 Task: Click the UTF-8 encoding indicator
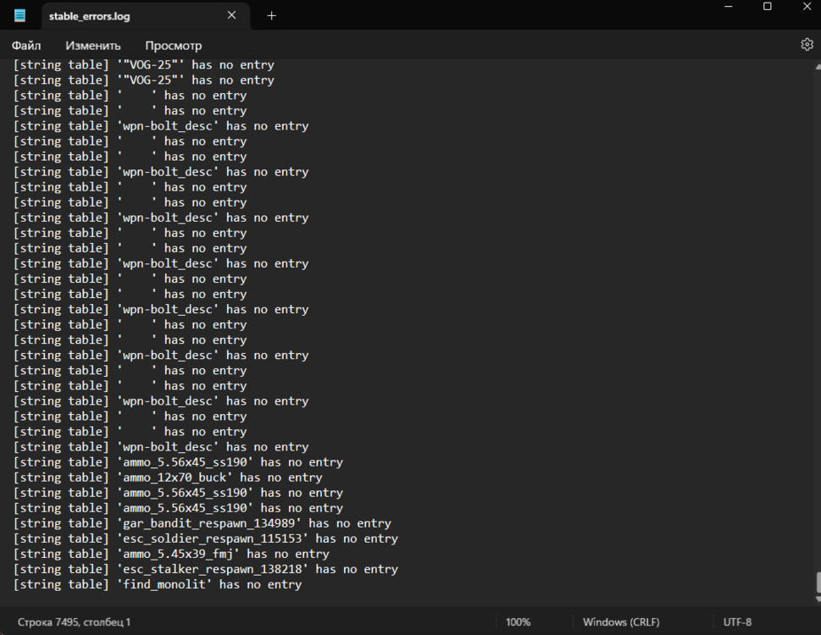point(736,622)
